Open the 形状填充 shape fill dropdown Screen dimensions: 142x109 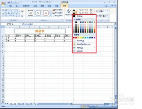coord(58,10)
